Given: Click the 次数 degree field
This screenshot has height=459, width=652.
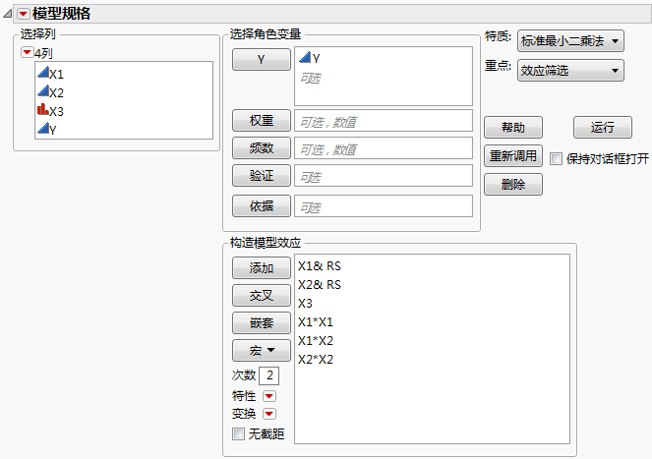Looking at the screenshot, I should pos(269,375).
